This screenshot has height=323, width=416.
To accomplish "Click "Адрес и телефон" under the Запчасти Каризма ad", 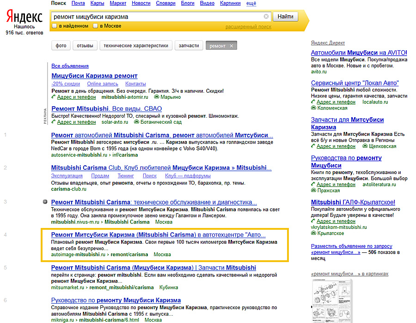I will [x=336, y=146].
